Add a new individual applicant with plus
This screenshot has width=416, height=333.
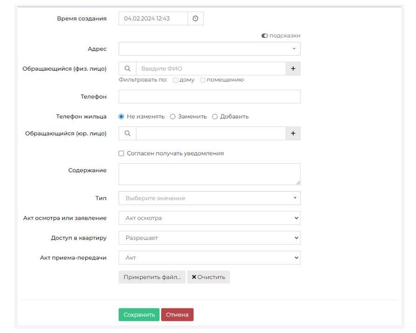point(293,69)
